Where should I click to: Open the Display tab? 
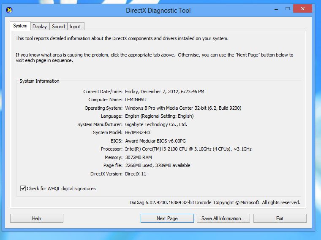point(40,27)
